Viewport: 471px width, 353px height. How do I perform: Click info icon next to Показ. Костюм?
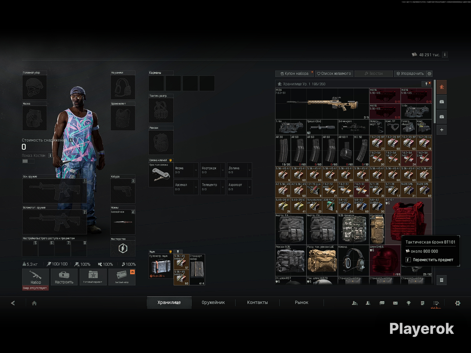point(50,155)
